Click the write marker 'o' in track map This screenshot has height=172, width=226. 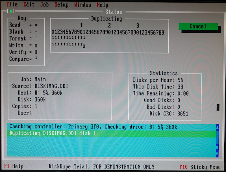pos(84,46)
